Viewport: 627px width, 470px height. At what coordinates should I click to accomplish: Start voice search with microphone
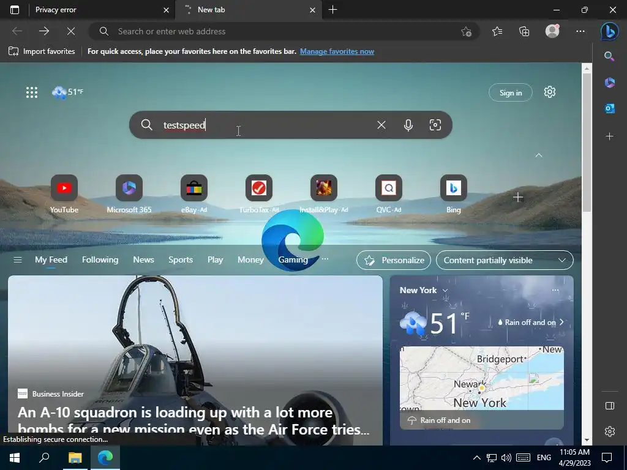coord(408,125)
